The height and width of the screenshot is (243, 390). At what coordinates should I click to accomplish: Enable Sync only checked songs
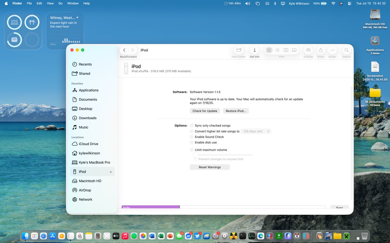pyautogui.click(x=192, y=125)
